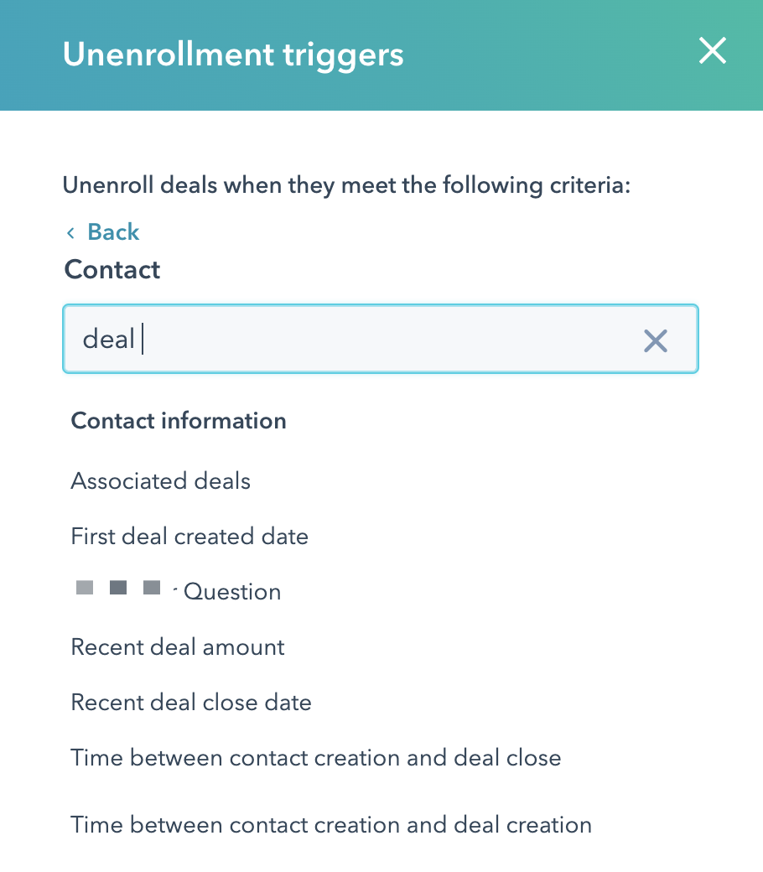Click the unenroll criteria description text
This screenshot has height=872, width=763.
click(346, 184)
